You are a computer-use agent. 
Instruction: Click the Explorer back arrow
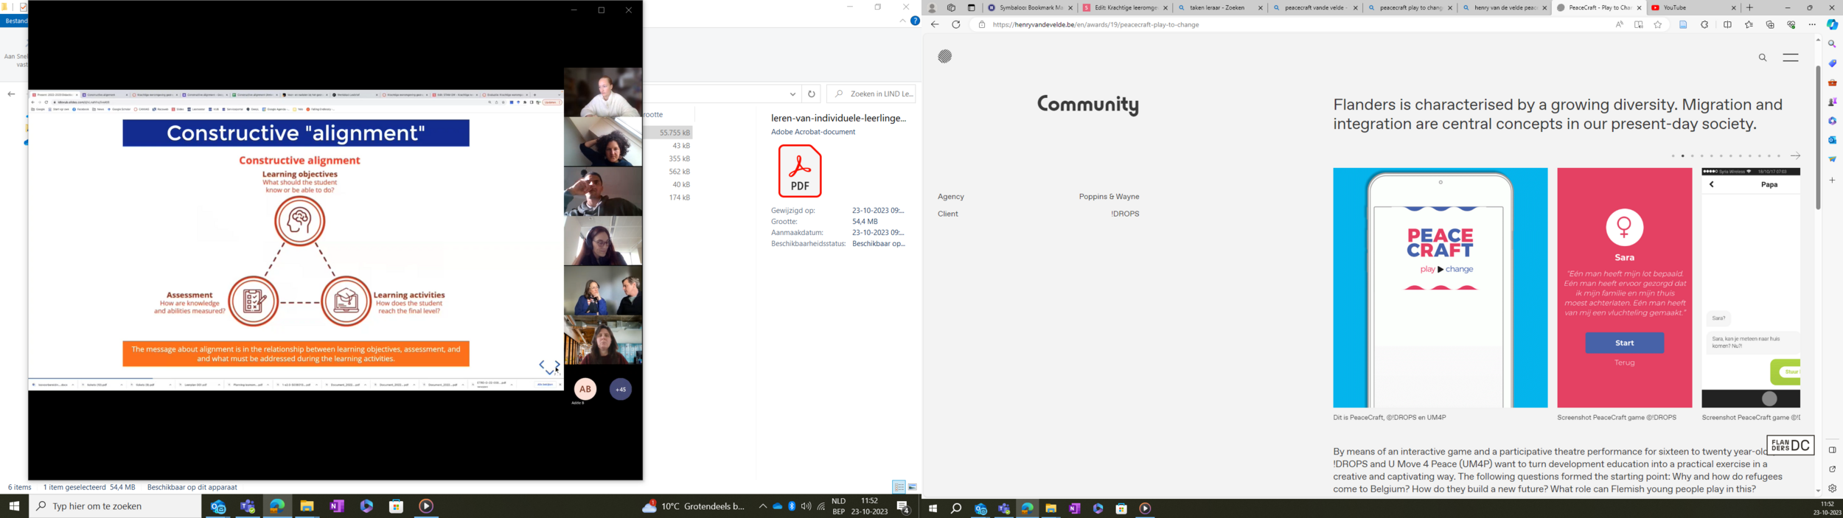tap(11, 94)
